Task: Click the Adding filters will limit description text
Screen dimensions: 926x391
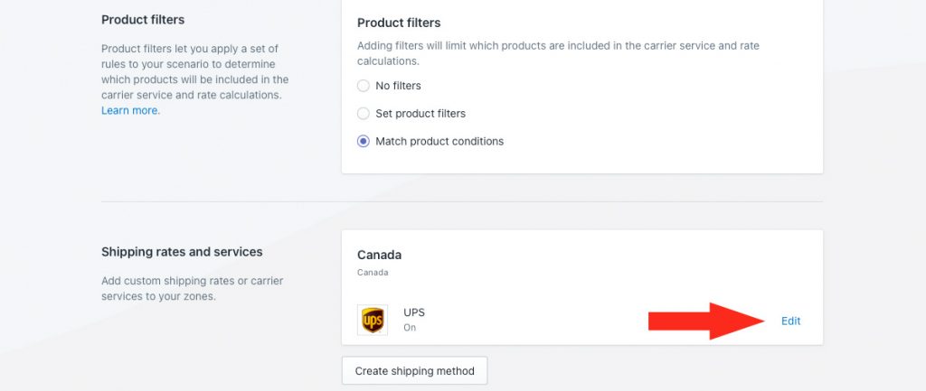Action: 558,53
